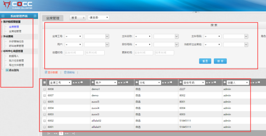
Task: Move 用户 column left
Action: tap(93, 82)
